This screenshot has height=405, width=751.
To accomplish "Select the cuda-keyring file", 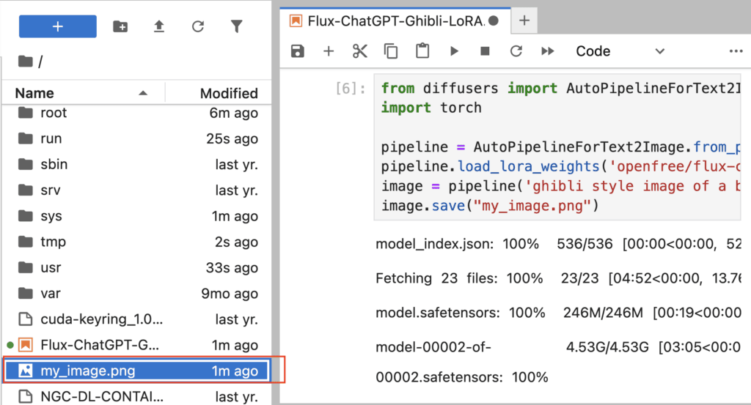I will click(137, 319).
